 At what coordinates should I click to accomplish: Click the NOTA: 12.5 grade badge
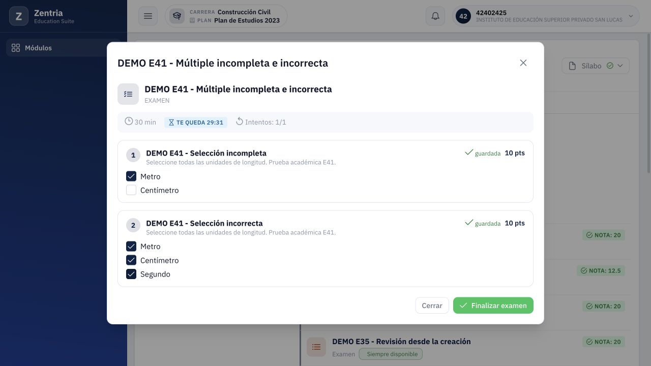tap(601, 270)
